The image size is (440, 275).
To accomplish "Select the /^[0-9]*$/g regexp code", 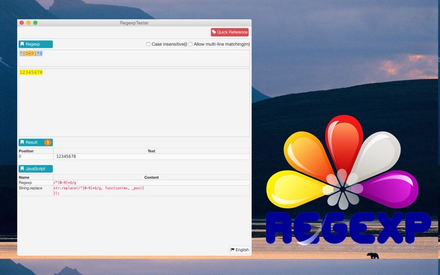I will (65, 183).
